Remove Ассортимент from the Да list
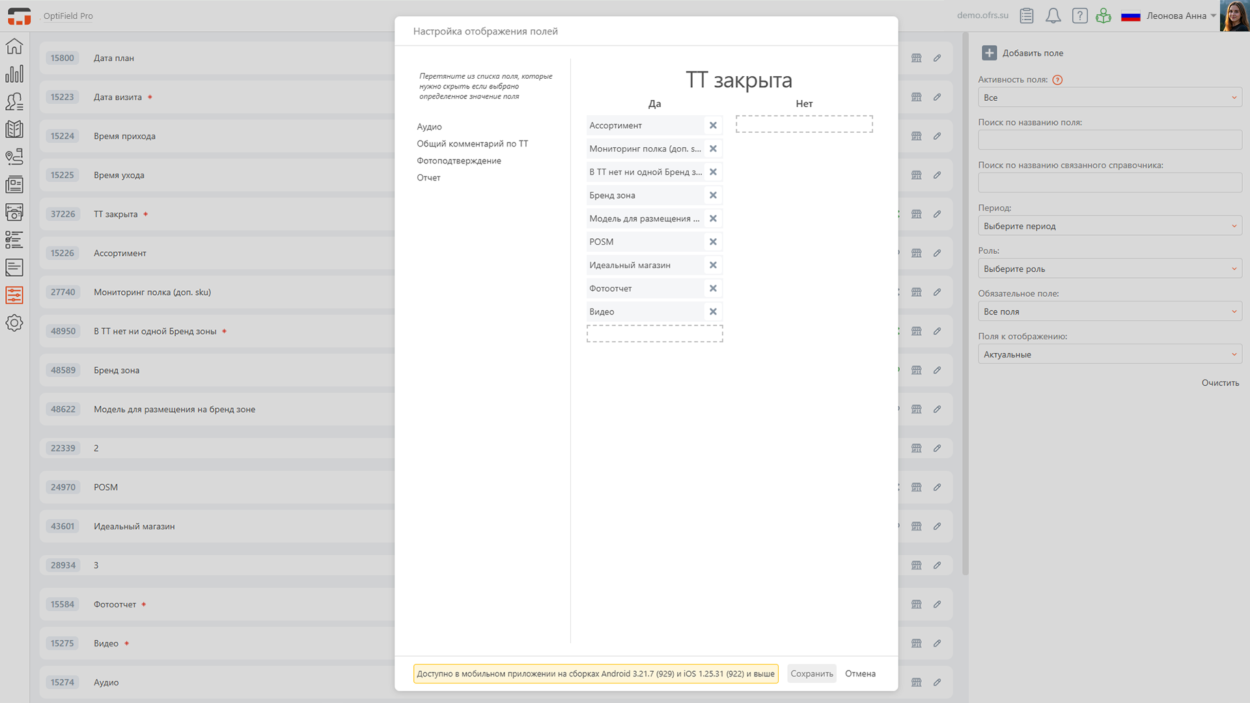The height and width of the screenshot is (703, 1250). point(713,126)
